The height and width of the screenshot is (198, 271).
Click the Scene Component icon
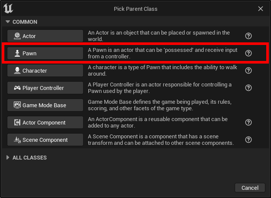[17, 140]
